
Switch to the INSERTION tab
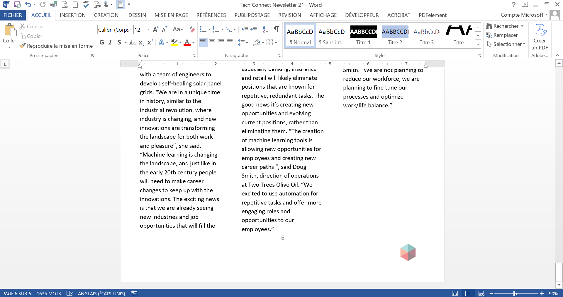point(73,15)
